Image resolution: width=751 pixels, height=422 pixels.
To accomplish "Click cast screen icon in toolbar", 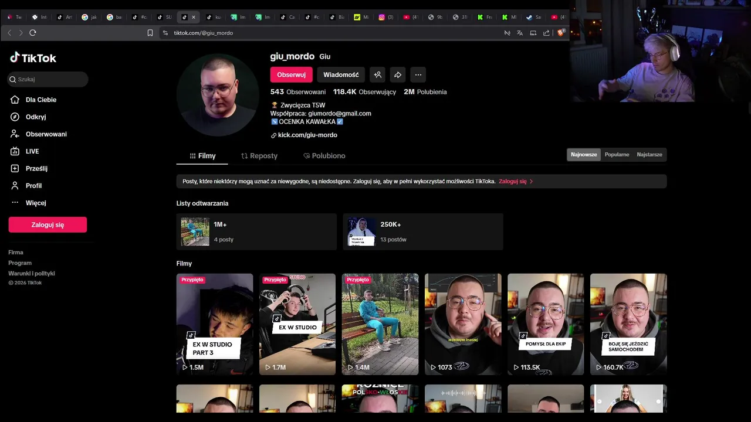I will click(533, 33).
